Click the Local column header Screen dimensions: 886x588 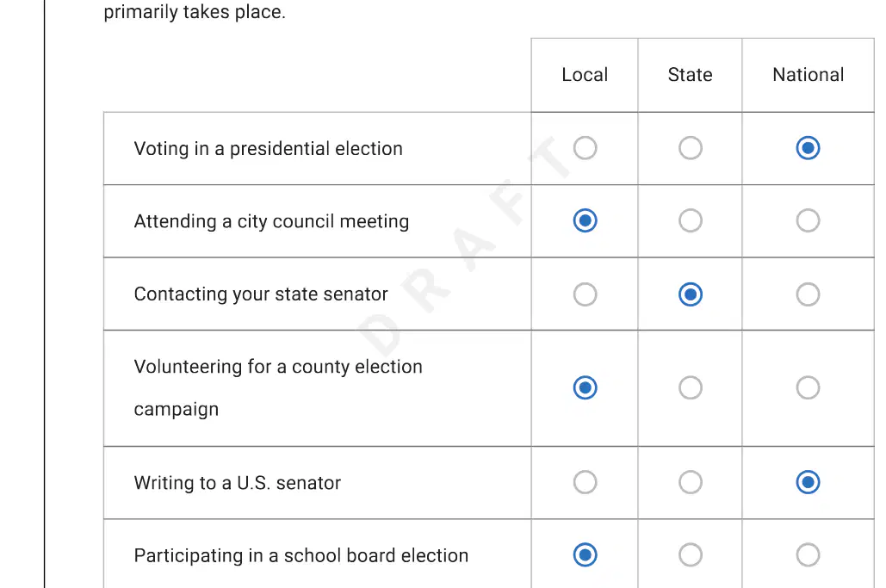(585, 75)
